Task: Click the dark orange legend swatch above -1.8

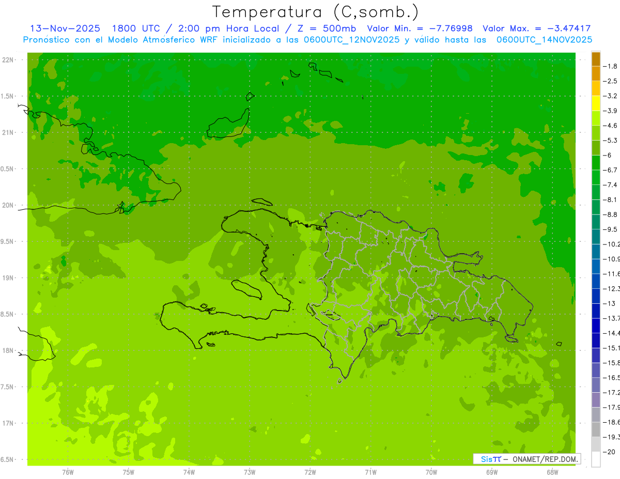Action: (x=596, y=59)
